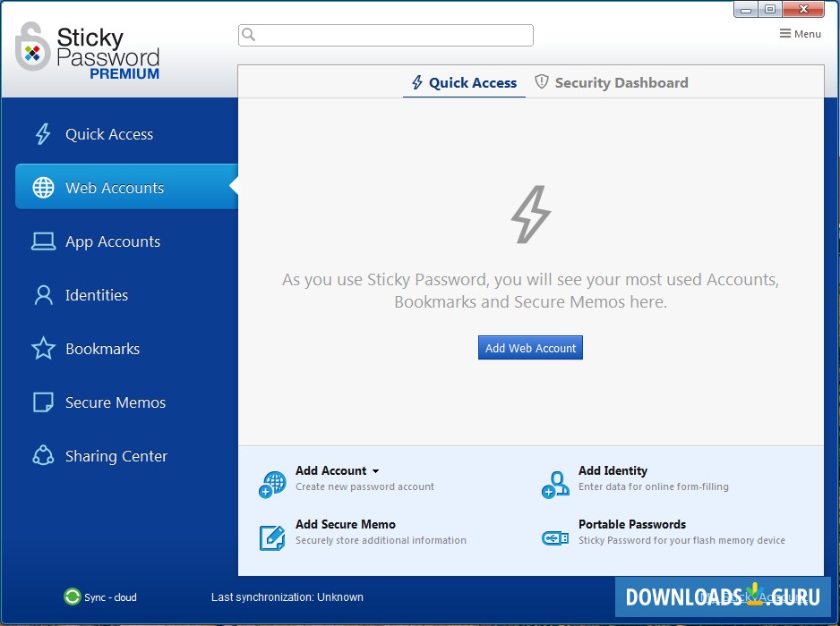Open the Menu in the top right corner

[799, 33]
